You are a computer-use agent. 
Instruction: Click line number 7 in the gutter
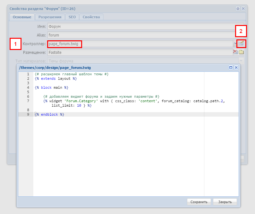click(x=28, y=101)
